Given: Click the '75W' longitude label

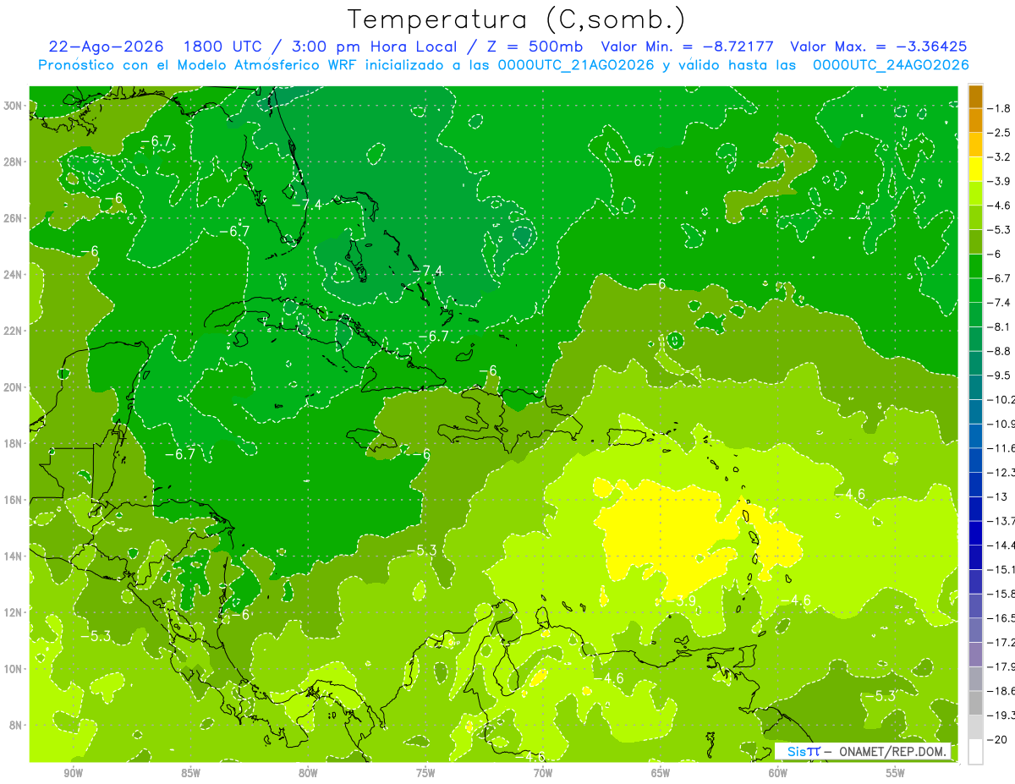Looking at the screenshot, I should 425,773.
